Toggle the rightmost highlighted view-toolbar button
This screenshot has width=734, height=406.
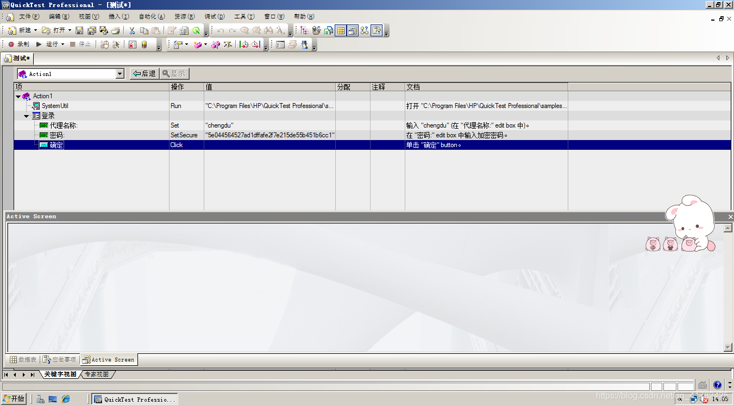(x=377, y=30)
